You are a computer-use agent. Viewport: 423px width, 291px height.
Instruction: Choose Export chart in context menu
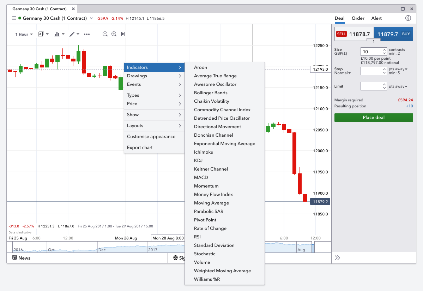click(x=140, y=148)
